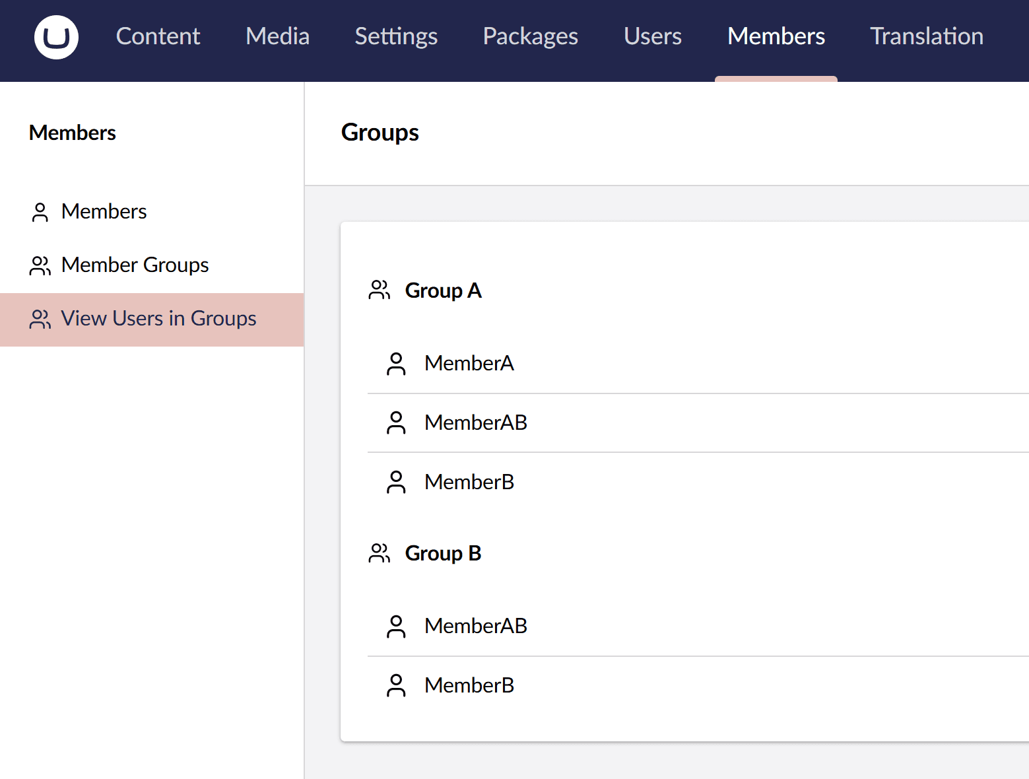Screen dimensions: 1029x779
Task: Open the Content section tab
Action: tap(158, 36)
